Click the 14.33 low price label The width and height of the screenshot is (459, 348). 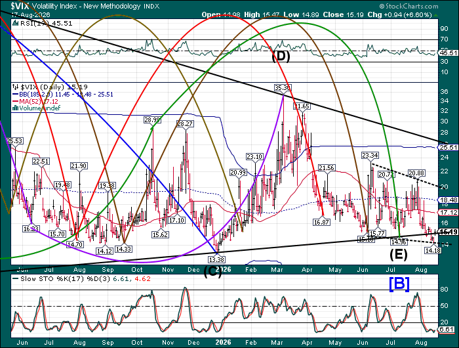(123, 249)
